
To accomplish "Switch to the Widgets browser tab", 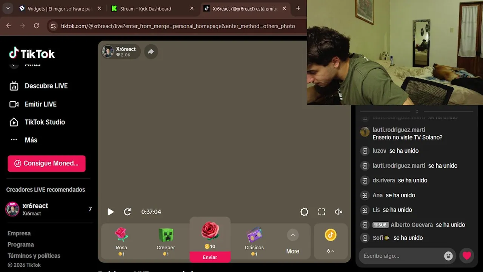I will click(59, 8).
